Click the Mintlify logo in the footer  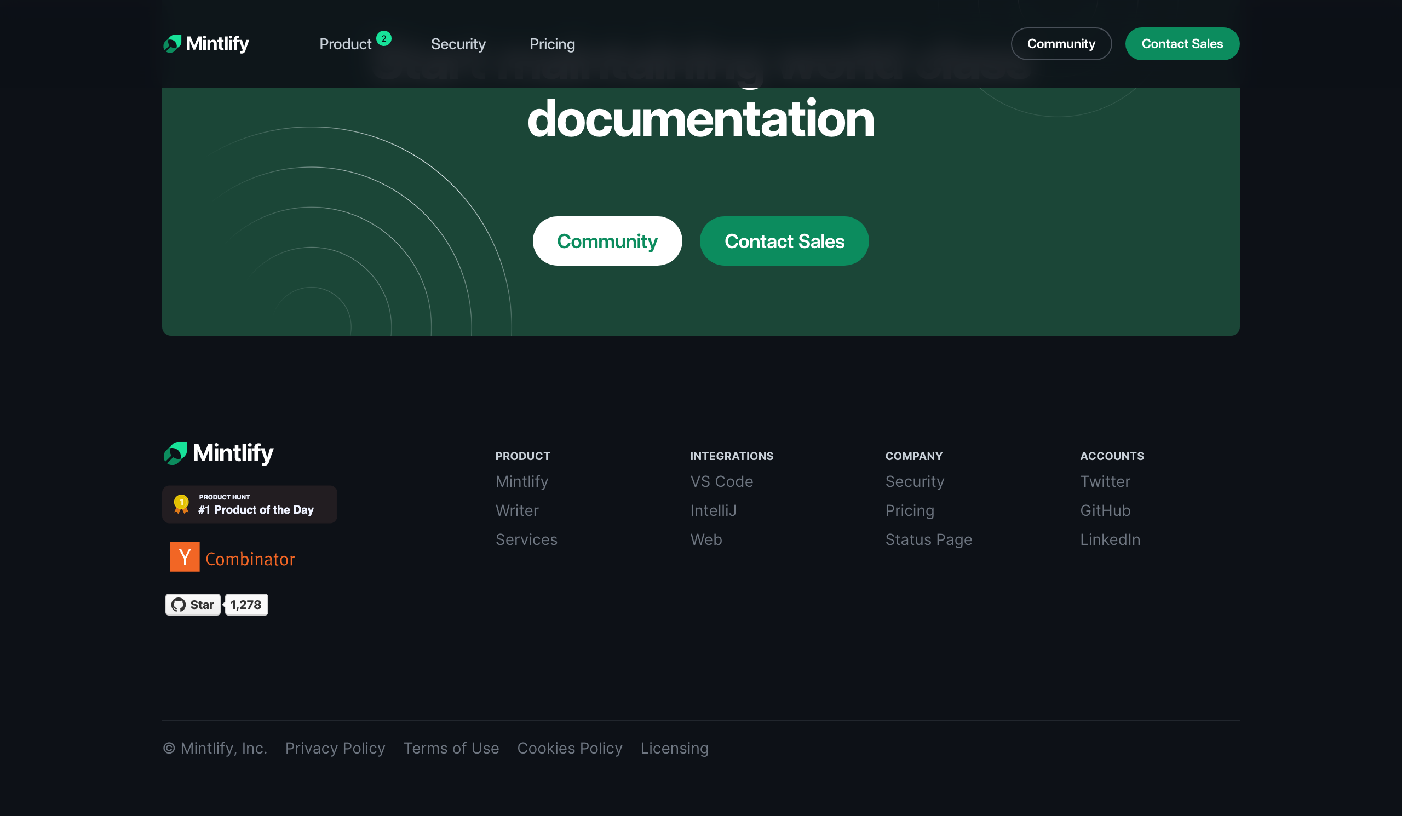[x=218, y=453]
